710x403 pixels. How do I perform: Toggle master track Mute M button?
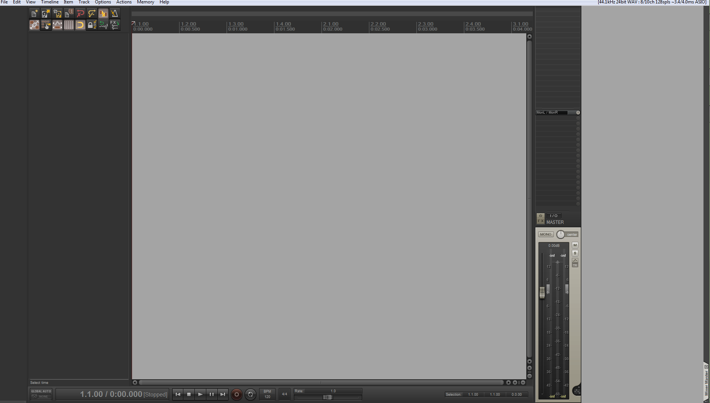pos(575,245)
